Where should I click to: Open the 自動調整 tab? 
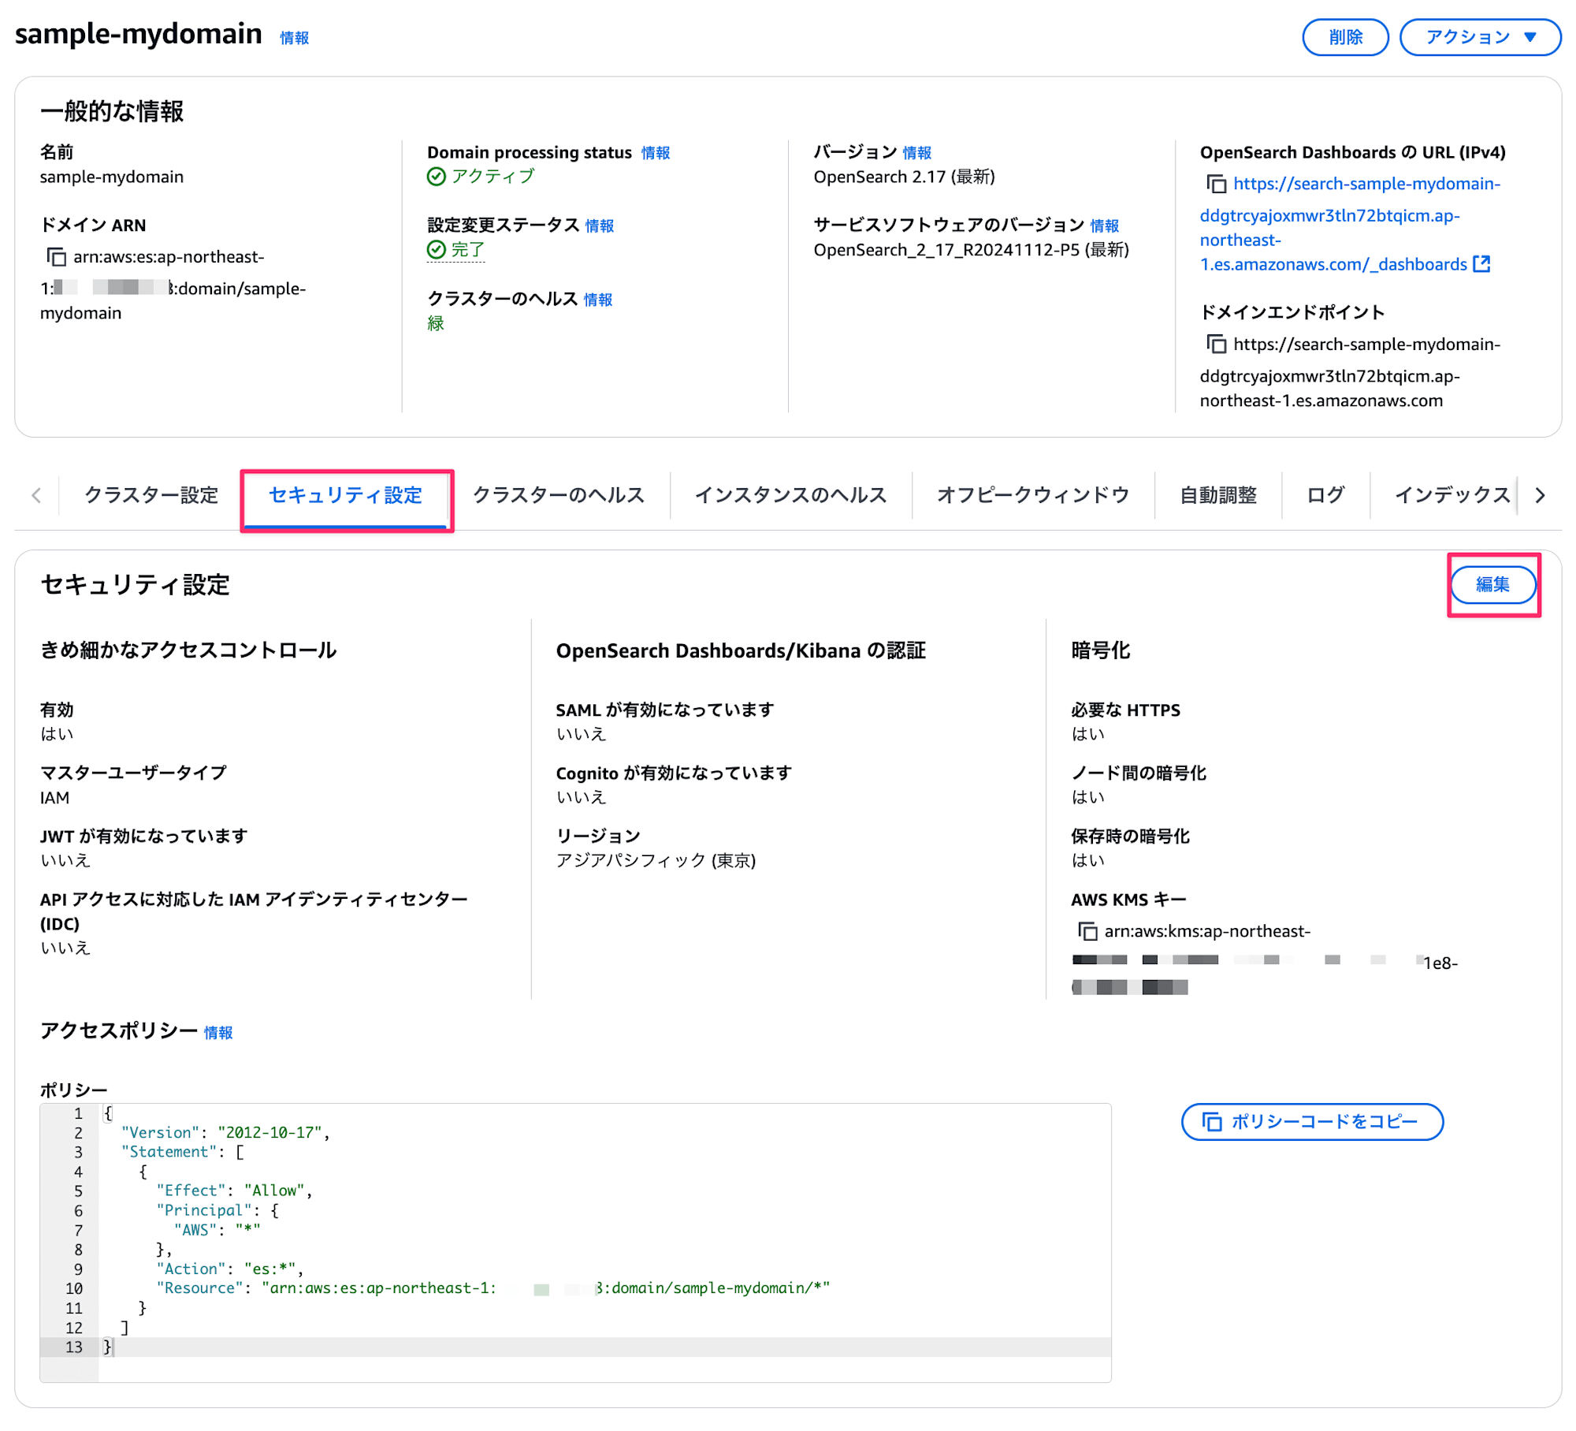(1218, 495)
